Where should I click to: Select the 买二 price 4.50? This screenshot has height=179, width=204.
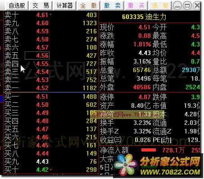[x=42, y=105]
